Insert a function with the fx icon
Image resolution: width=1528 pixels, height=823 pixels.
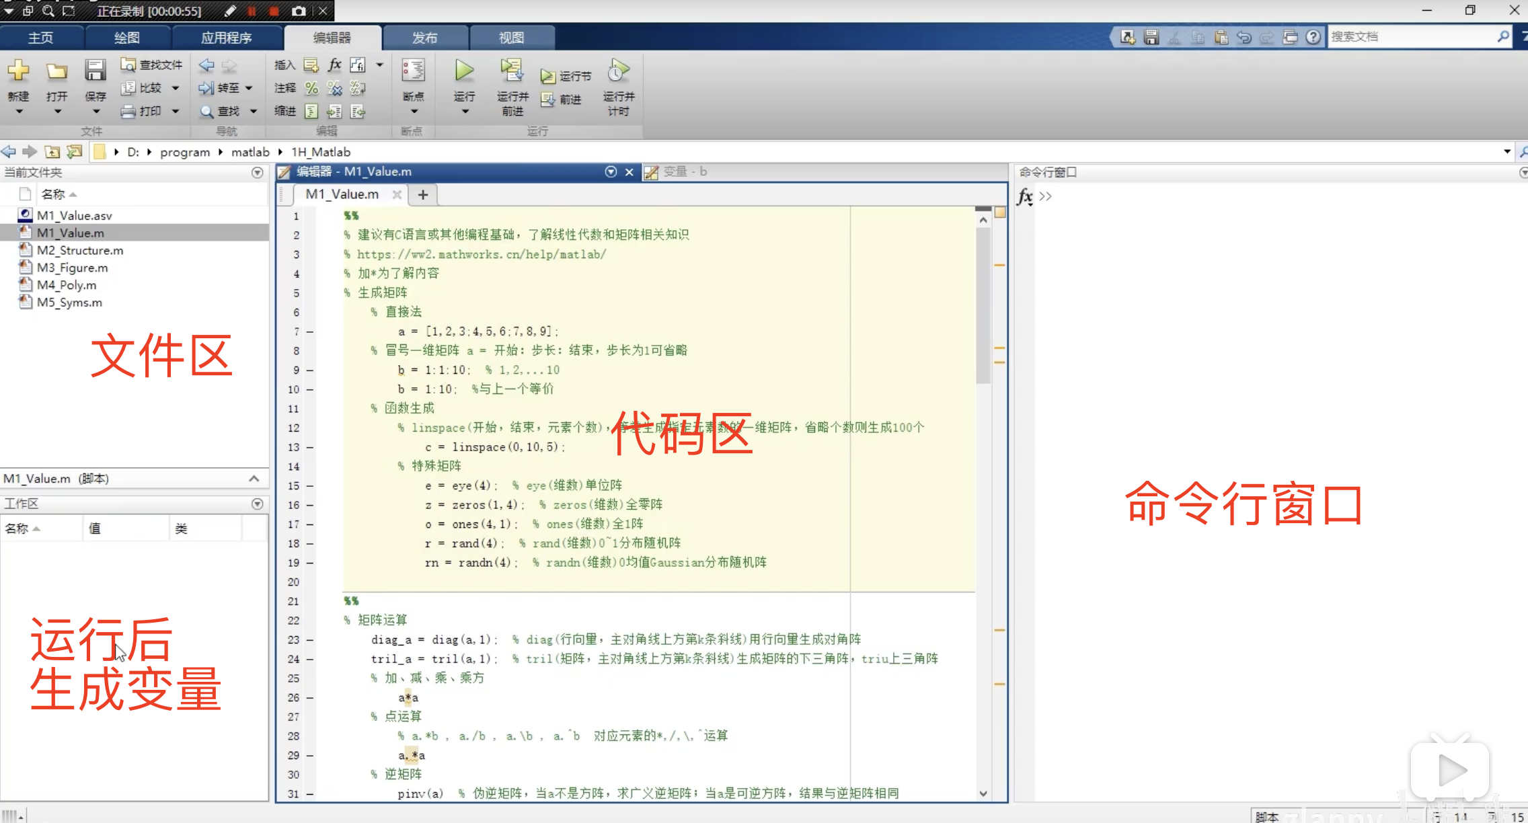pos(334,65)
